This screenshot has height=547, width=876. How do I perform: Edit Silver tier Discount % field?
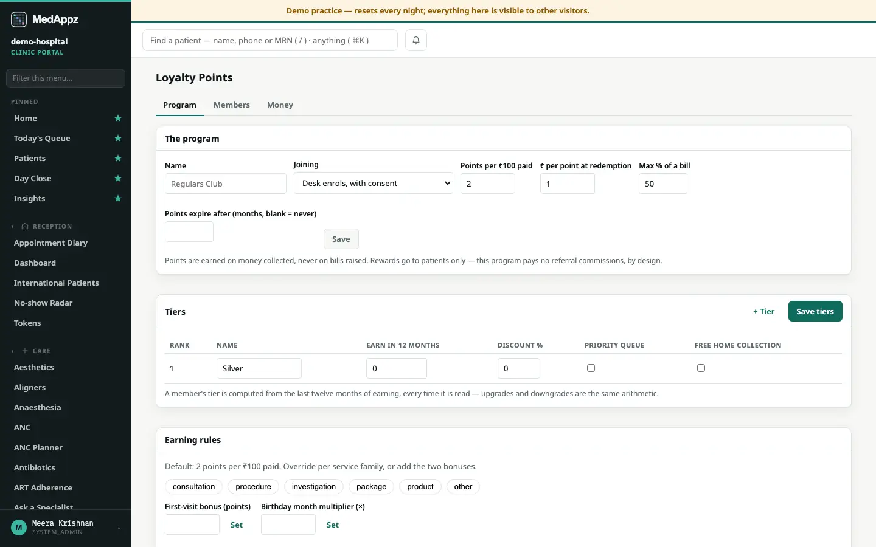[519, 368]
